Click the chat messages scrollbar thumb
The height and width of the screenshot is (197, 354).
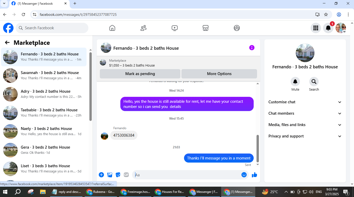258,148
